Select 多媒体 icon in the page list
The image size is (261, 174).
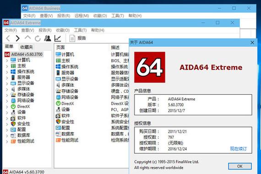58,85
